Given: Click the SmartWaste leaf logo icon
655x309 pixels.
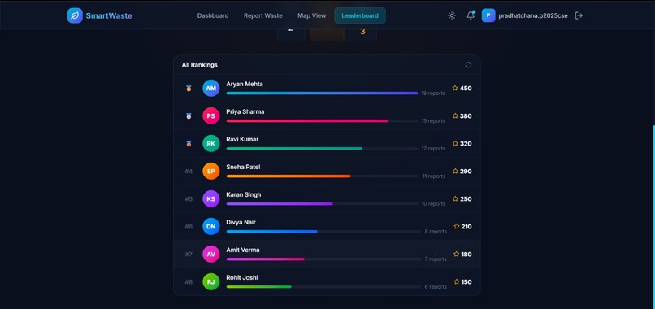Looking at the screenshot, I should 75,15.
